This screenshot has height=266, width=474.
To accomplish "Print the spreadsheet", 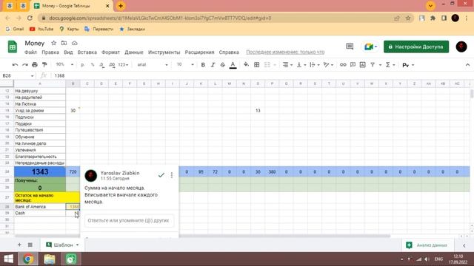I will tap(35, 65).
